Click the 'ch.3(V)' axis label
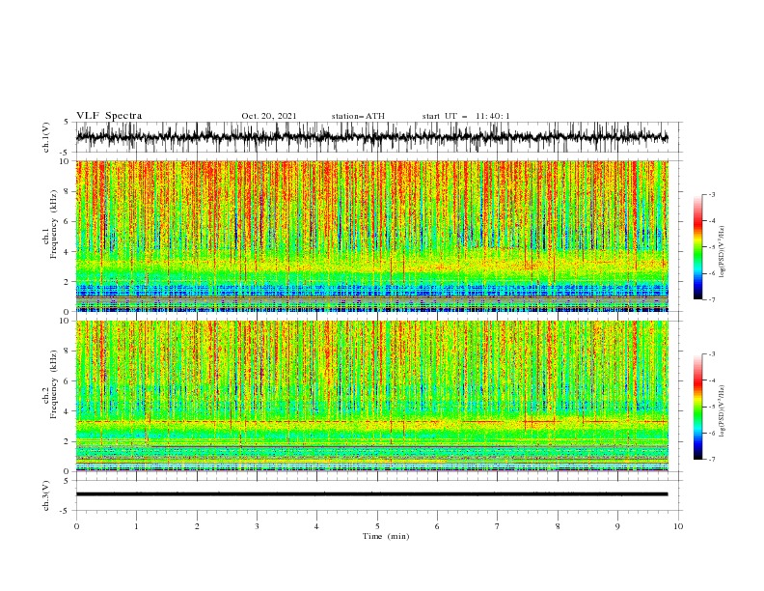The image size is (764, 591). pos(46,495)
